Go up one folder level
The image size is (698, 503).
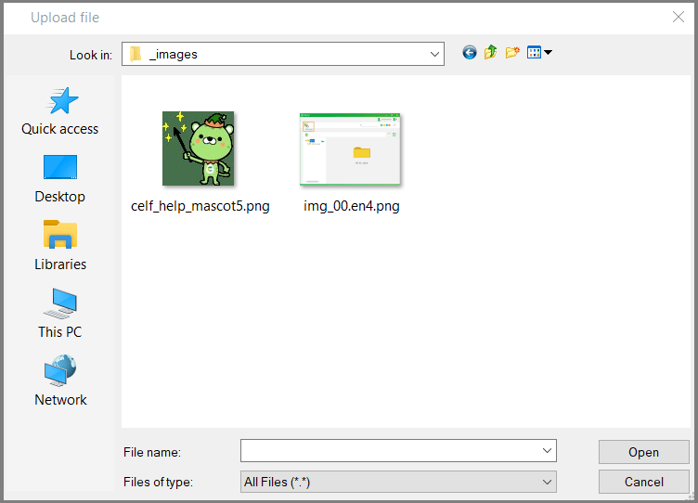click(490, 53)
